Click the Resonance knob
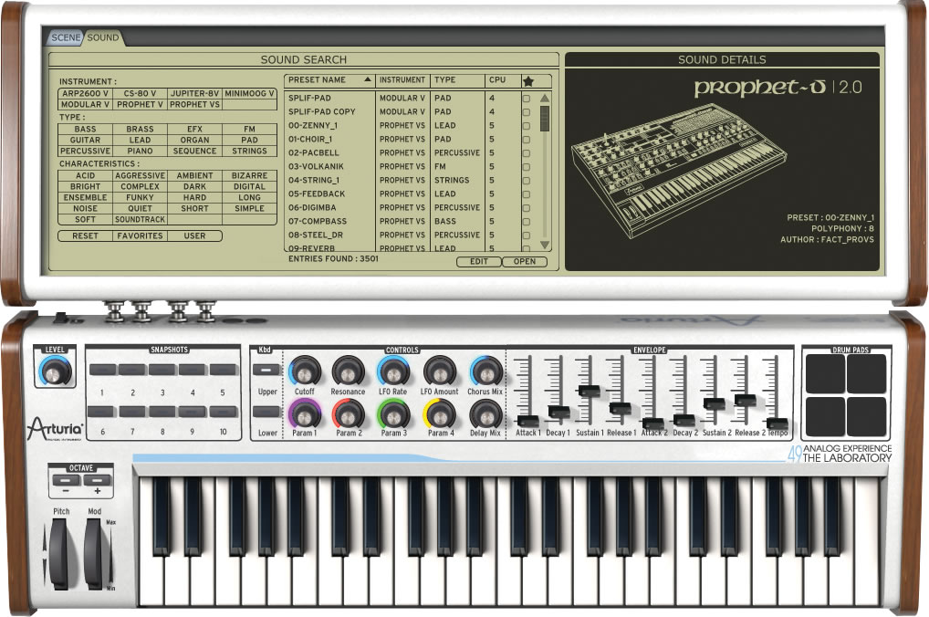 348,371
